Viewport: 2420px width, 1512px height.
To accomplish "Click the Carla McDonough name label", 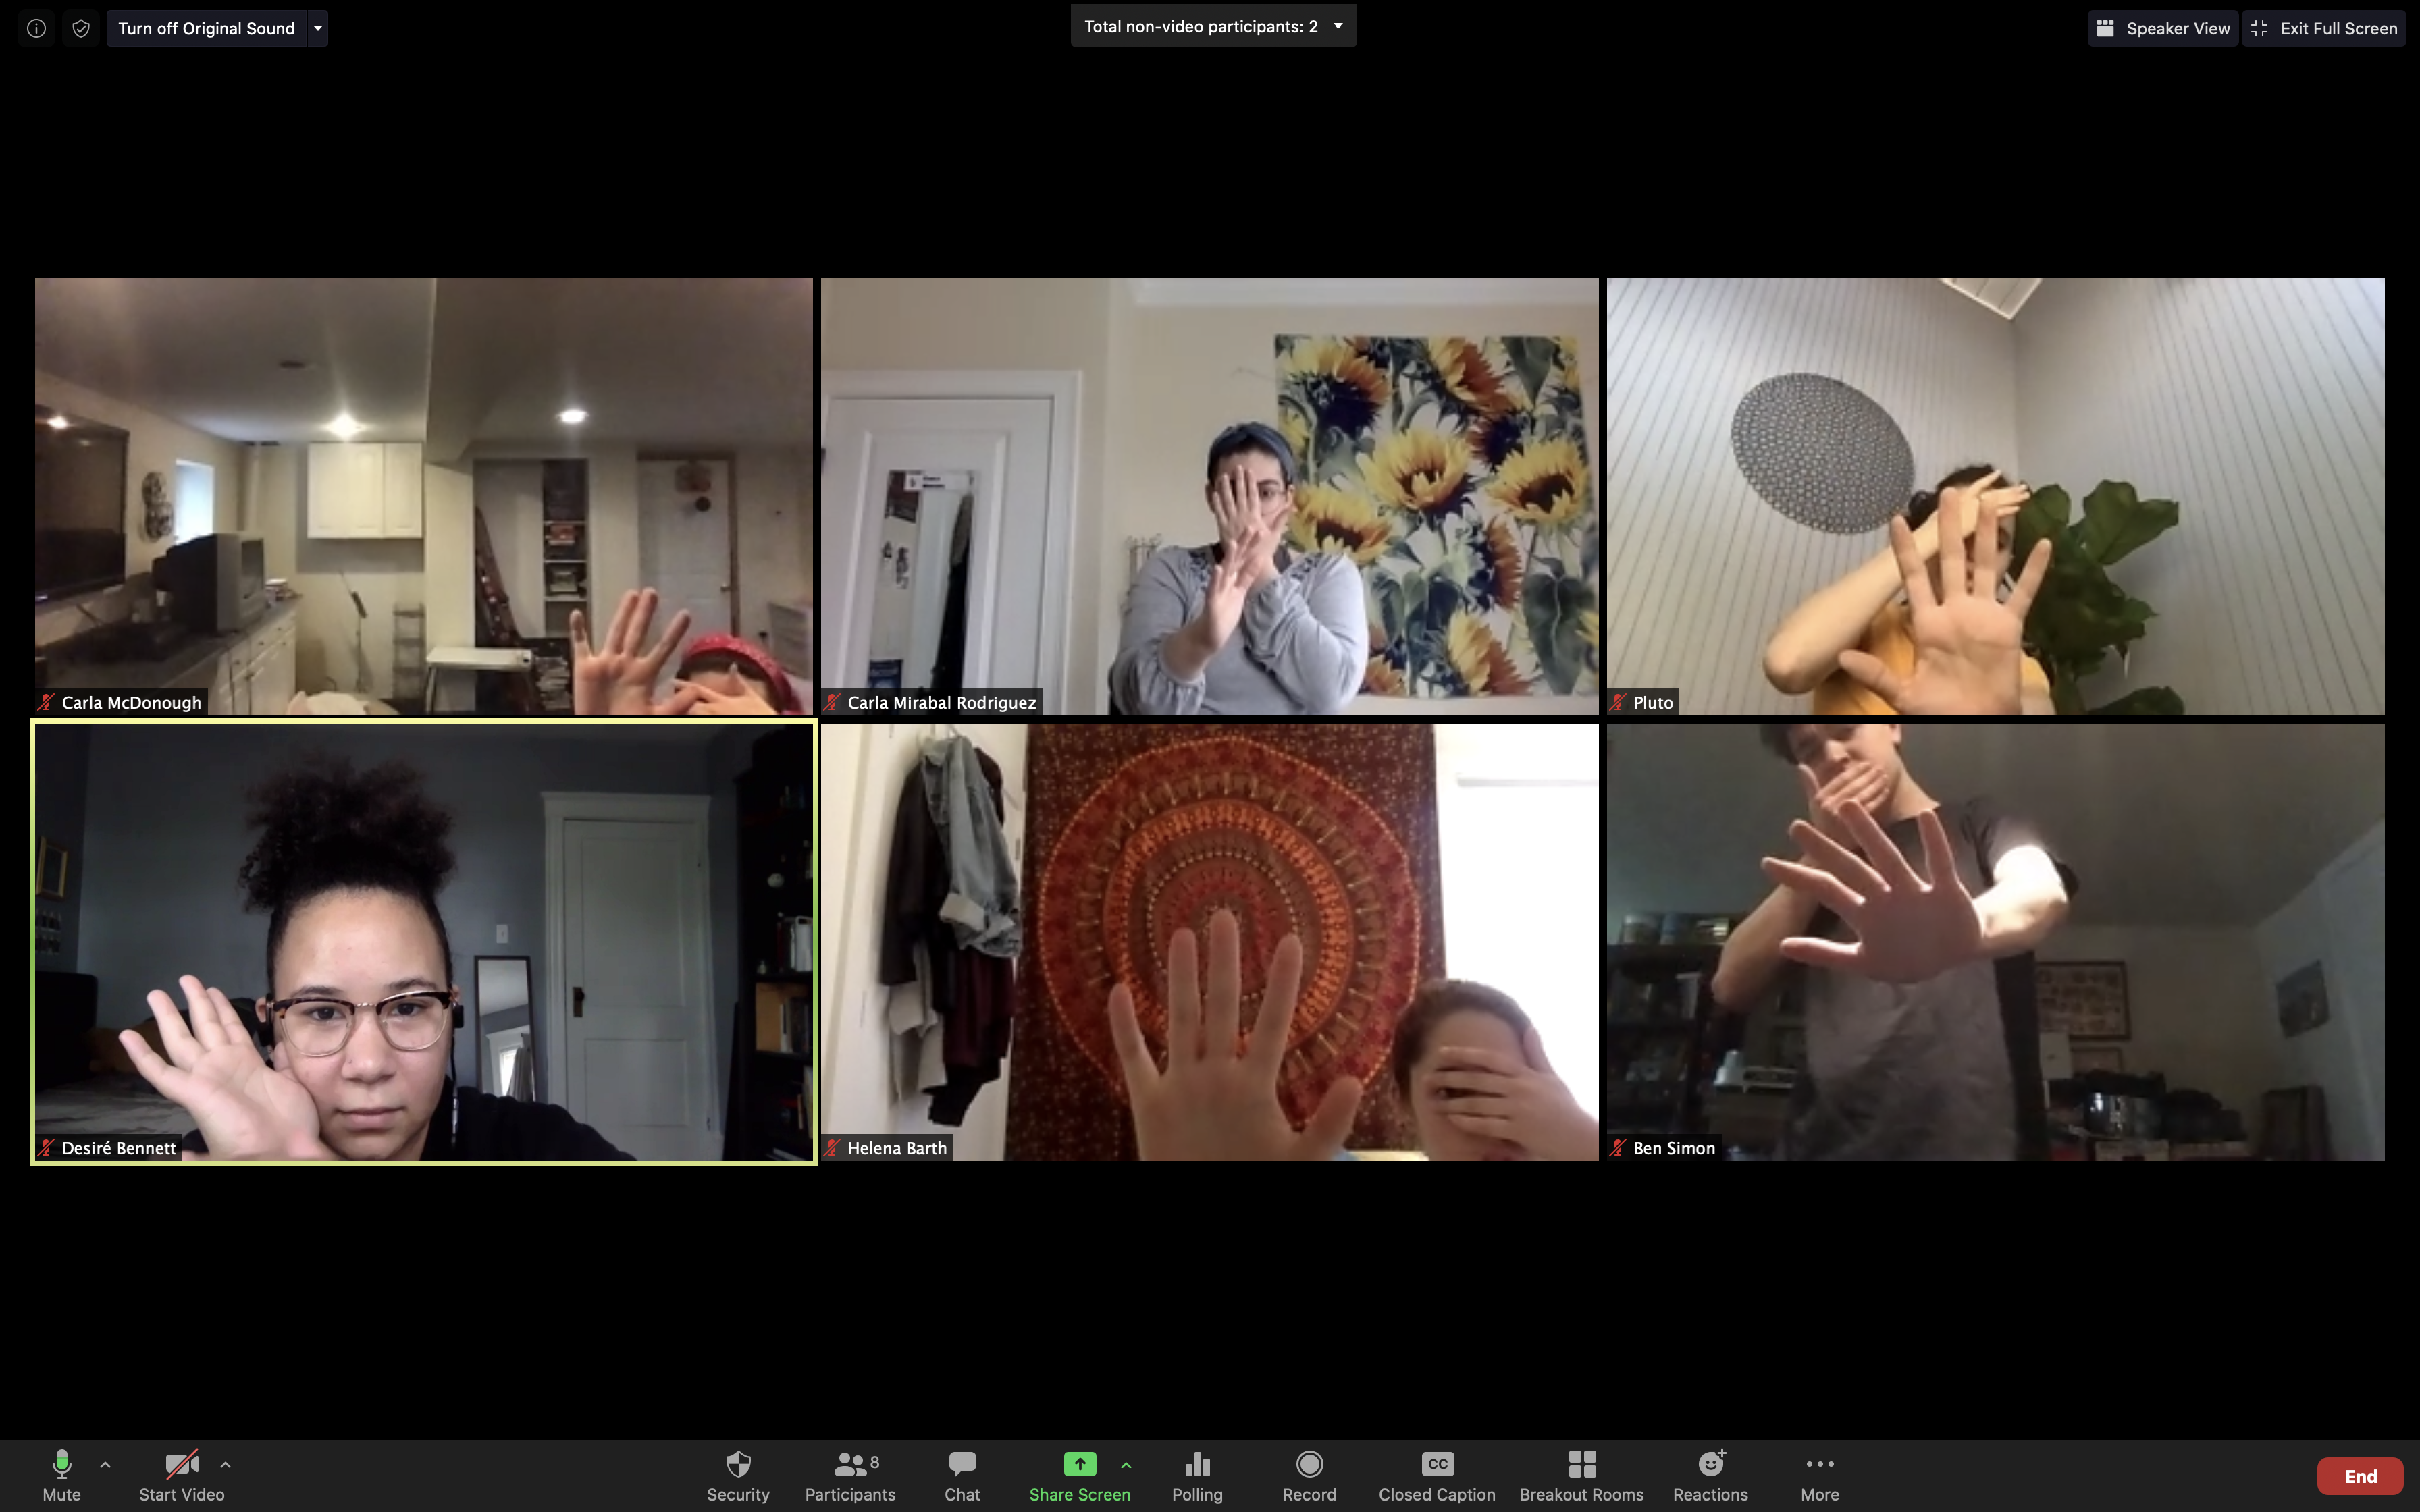I will tap(131, 702).
